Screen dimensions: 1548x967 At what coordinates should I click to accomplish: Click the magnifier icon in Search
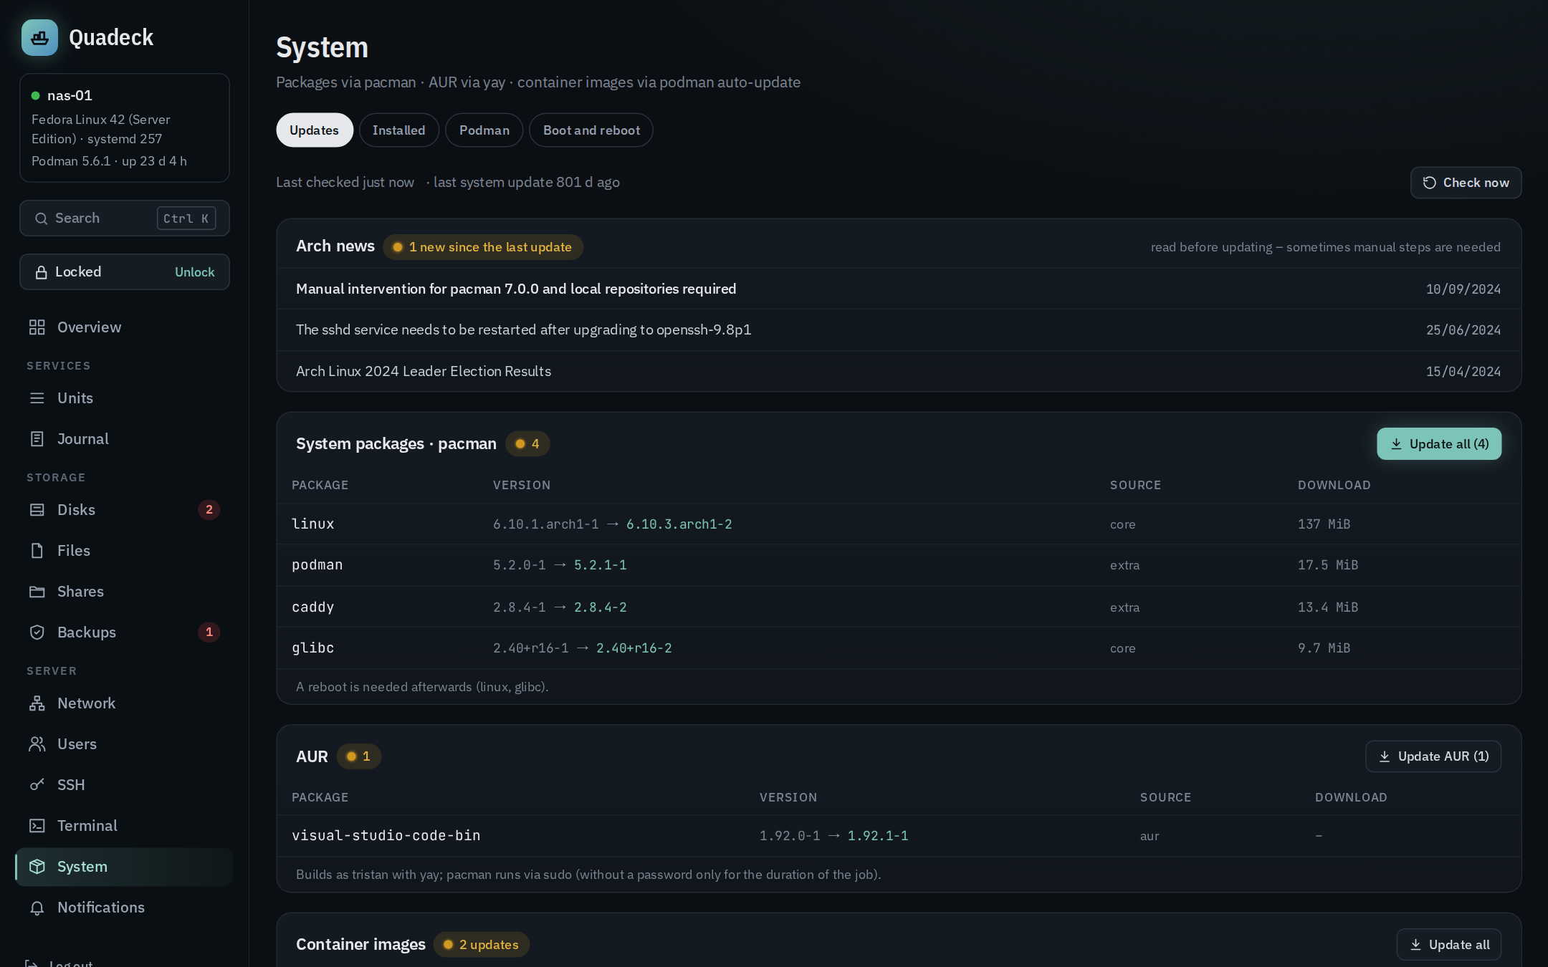click(x=42, y=218)
